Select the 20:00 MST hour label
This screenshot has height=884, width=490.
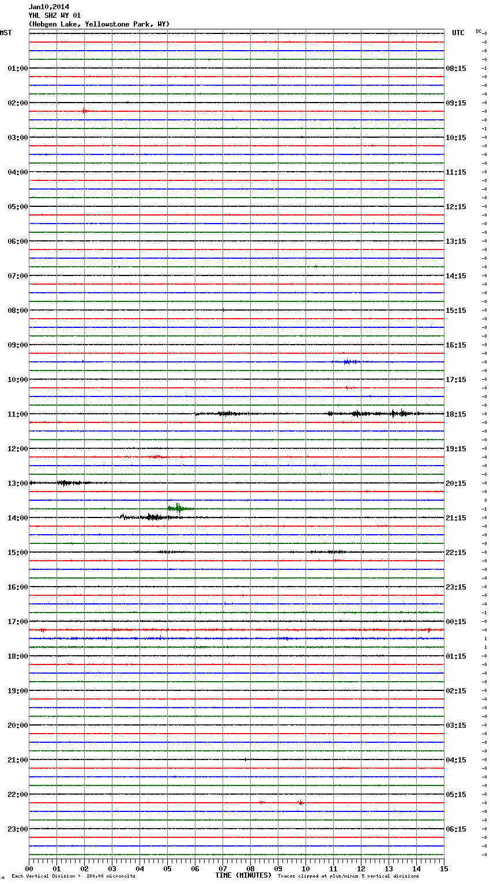(18, 726)
